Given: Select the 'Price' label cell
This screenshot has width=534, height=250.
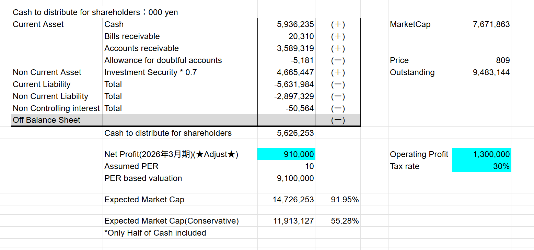Looking at the screenshot, I should [x=420, y=60].
